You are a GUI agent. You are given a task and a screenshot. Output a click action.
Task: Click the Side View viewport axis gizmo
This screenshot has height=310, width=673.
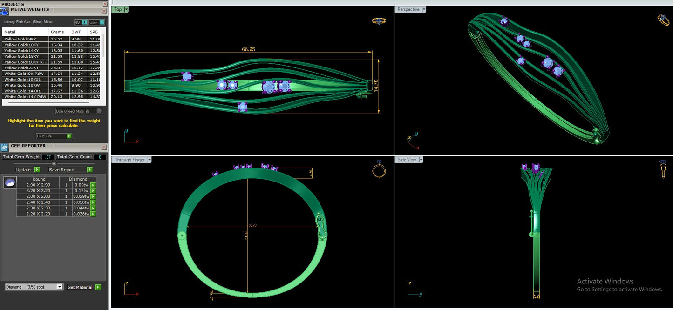pos(414,289)
